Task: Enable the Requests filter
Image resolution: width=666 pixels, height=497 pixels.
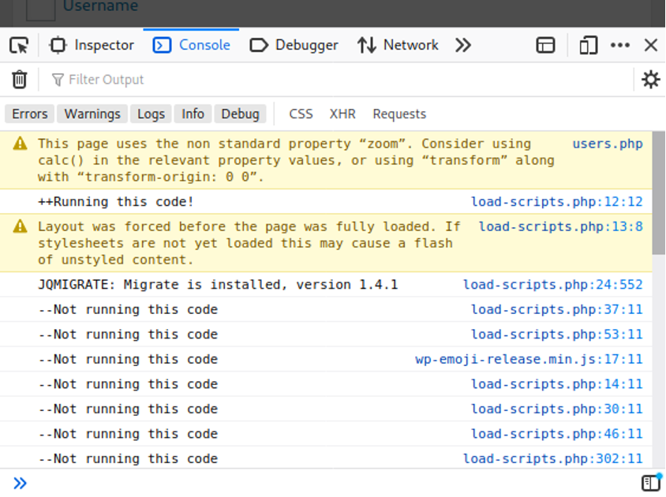Action: [399, 114]
